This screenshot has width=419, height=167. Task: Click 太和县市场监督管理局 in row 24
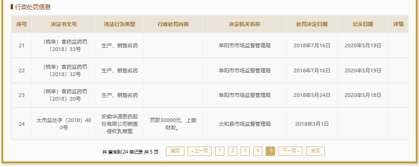click(x=244, y=124)
